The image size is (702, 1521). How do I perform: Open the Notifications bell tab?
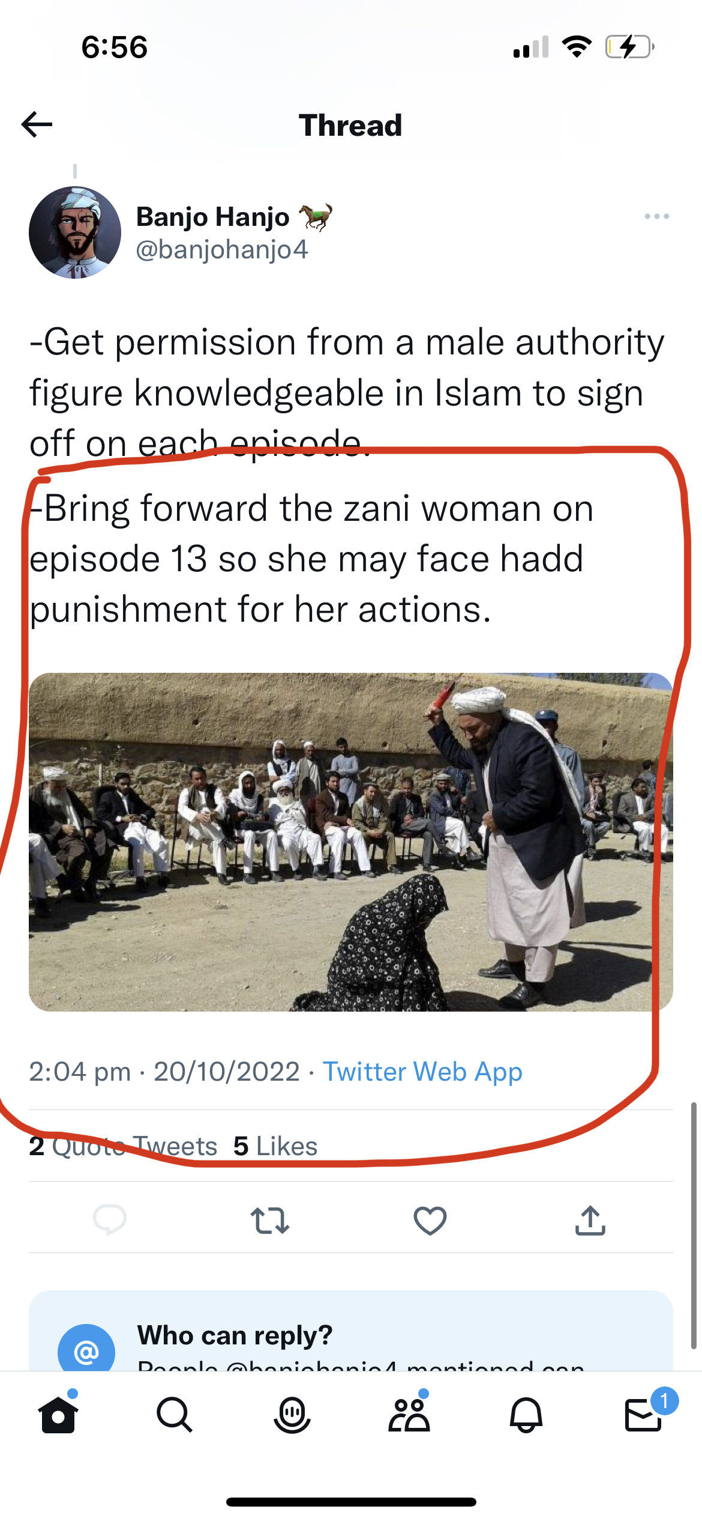pyautogui.click(x=526, y=1415)
